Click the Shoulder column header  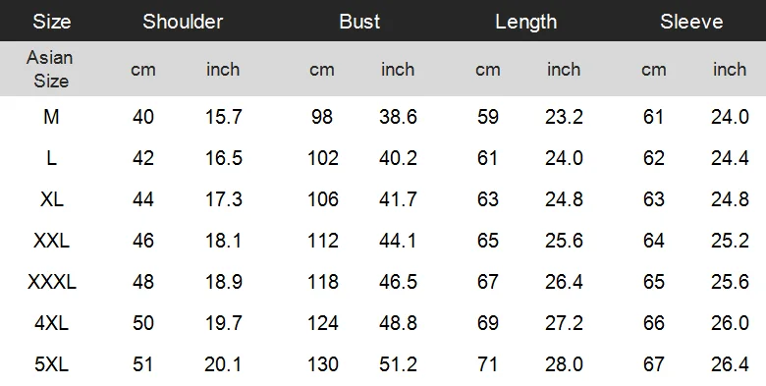(x=183, y=22)
